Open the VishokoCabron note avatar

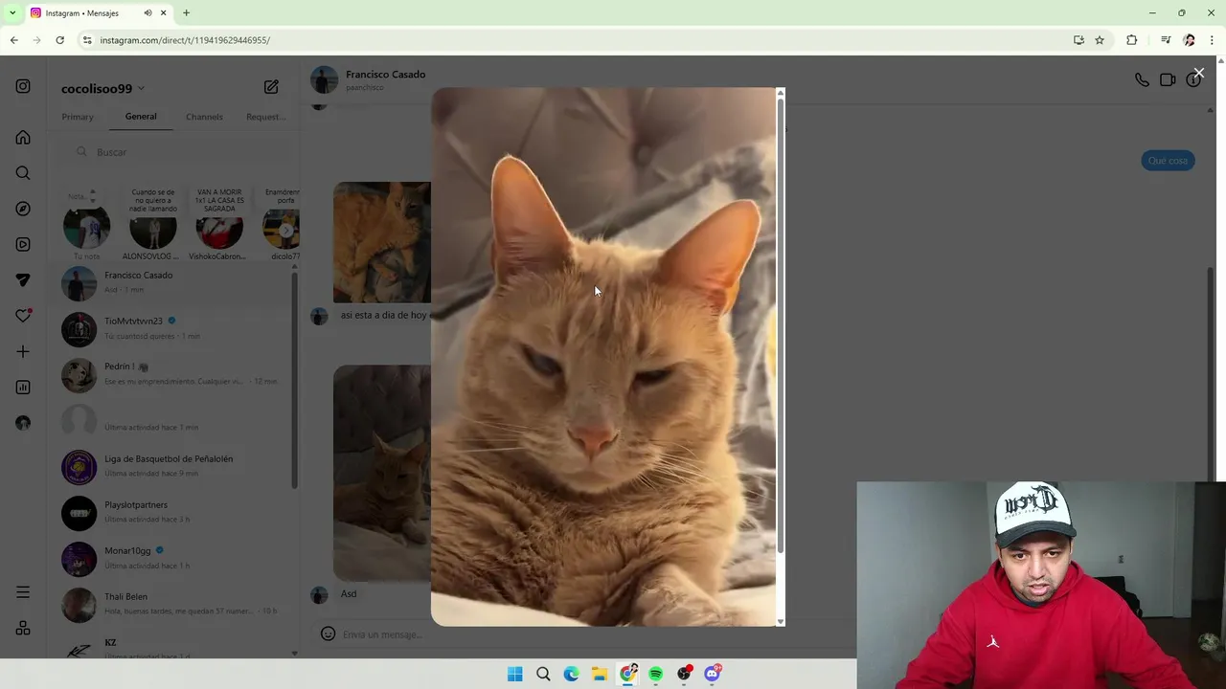point(219,232)
